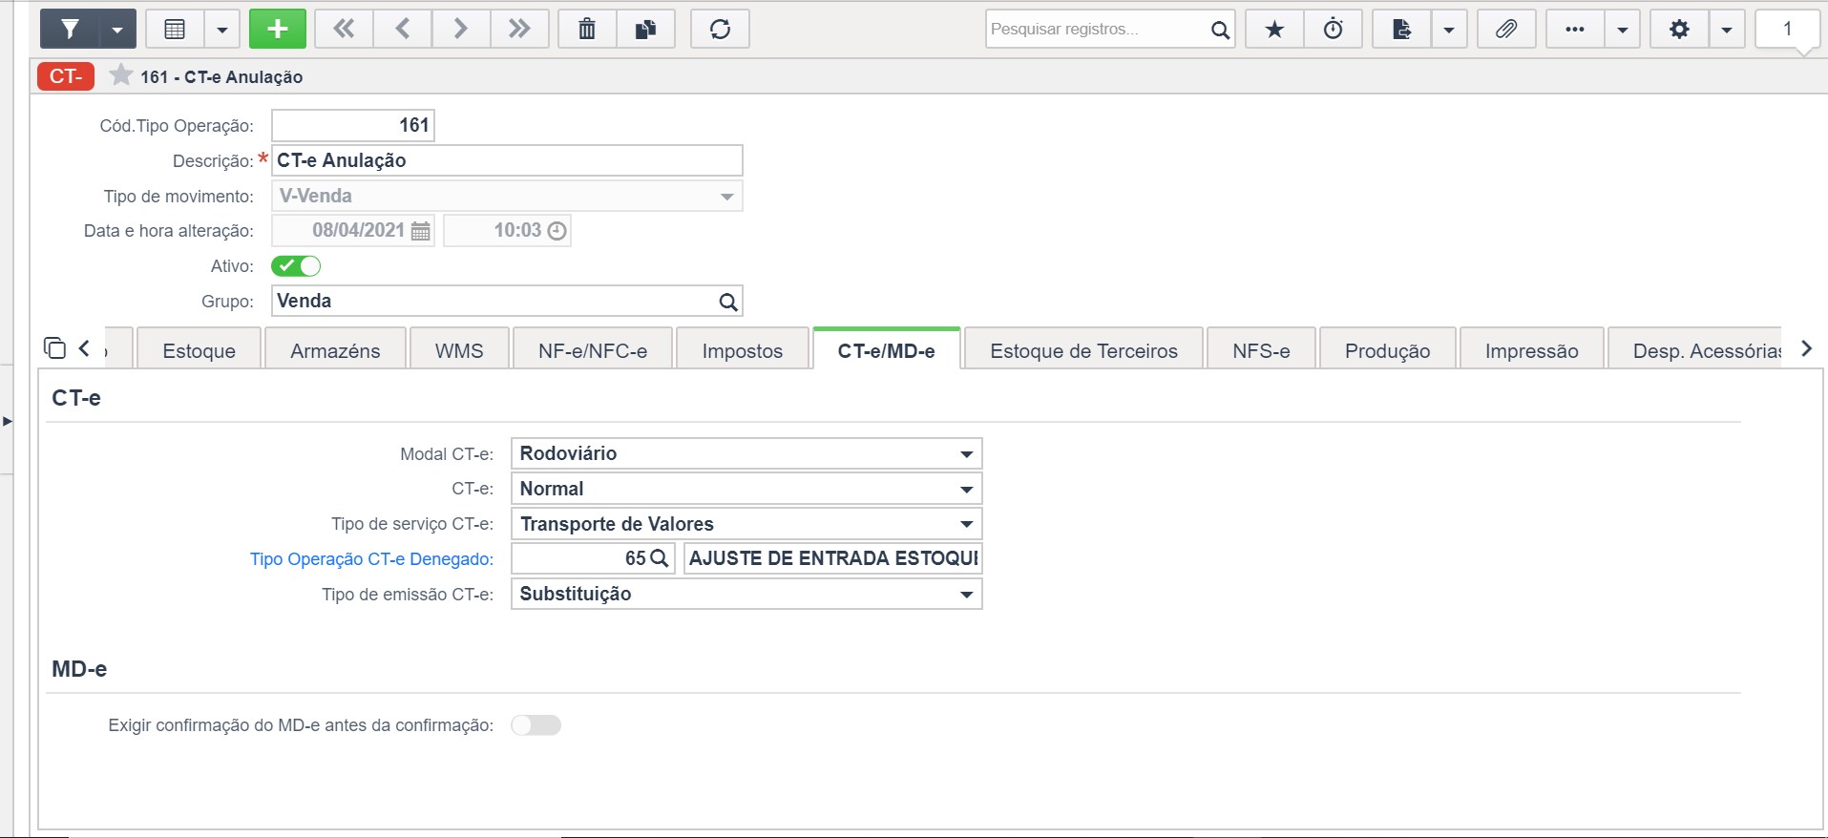The image size is (1828, 838).
Task: Open the Estoque de Terceiros tab
Action: click(1083, 350)
